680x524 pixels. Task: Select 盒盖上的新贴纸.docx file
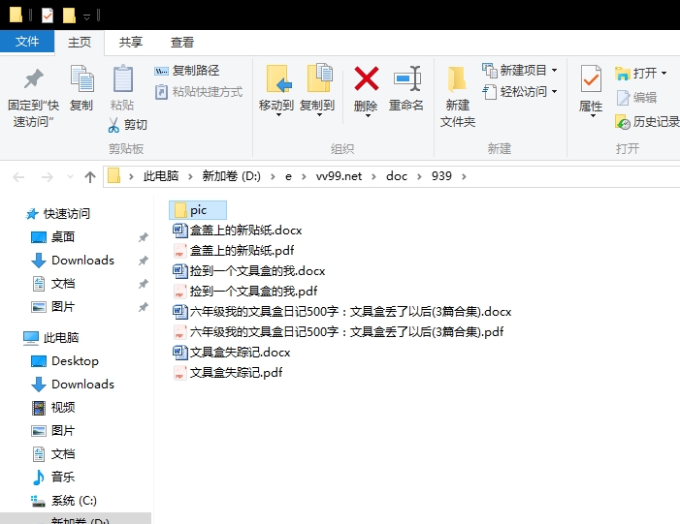(x=238, y=230)
